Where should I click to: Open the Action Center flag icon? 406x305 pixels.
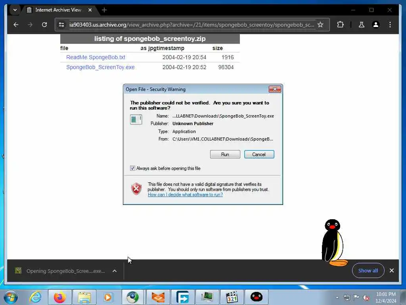(356, 297)
